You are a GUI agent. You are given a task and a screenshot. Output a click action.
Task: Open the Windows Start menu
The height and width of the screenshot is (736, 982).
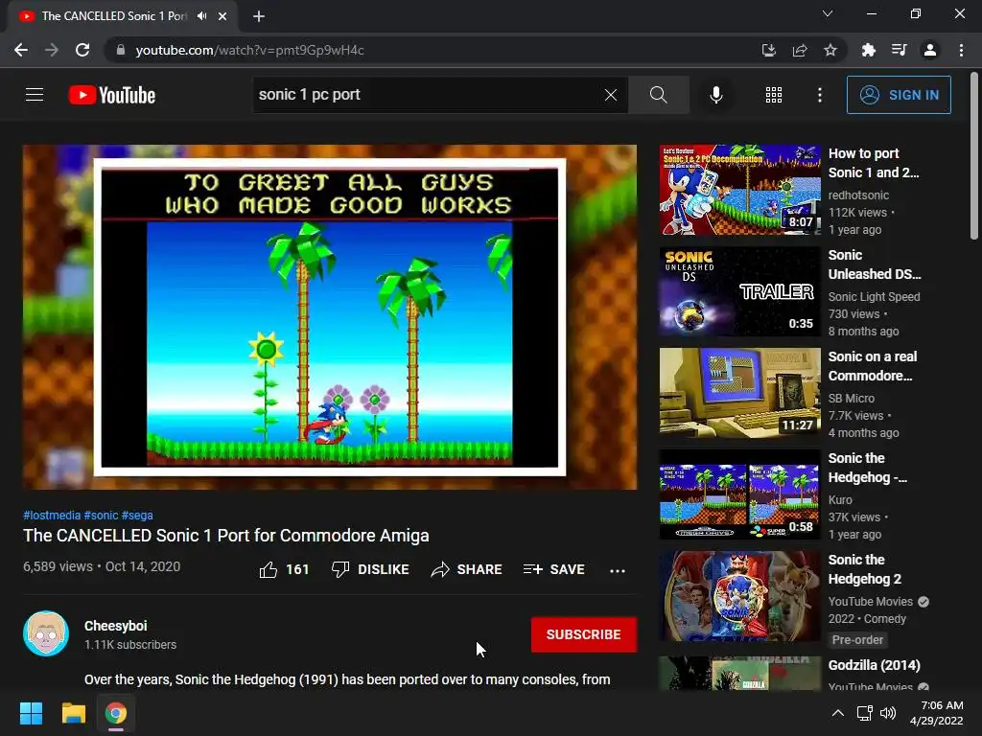point(31,713)
